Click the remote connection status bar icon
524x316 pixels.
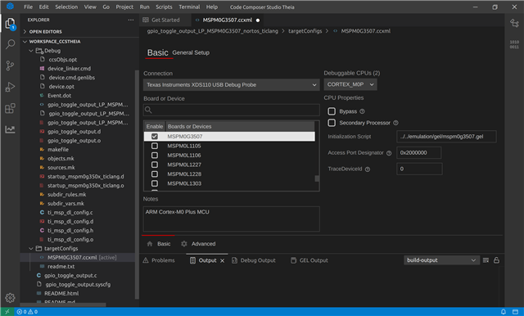point(7,312)
